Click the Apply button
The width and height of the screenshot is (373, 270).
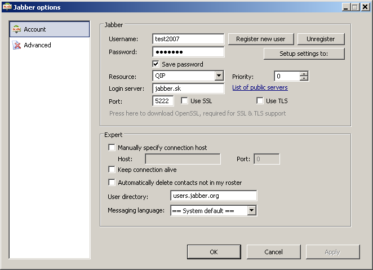[x=332, y=252]
